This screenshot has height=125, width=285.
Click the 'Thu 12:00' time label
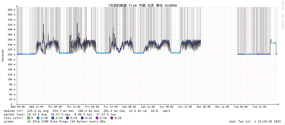click(x=74, y=107)
